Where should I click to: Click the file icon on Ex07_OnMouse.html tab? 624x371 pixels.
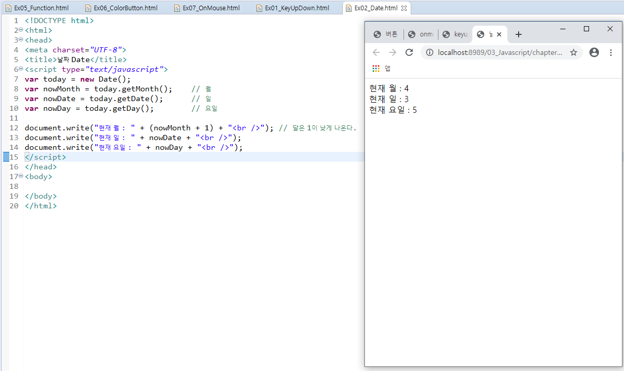point(177,8)
